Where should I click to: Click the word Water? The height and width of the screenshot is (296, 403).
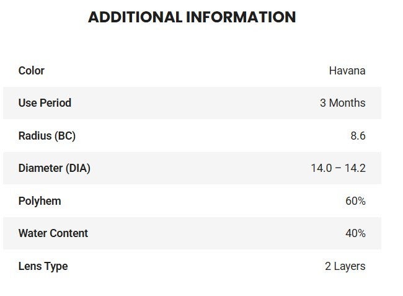click(x=32, y=233)
